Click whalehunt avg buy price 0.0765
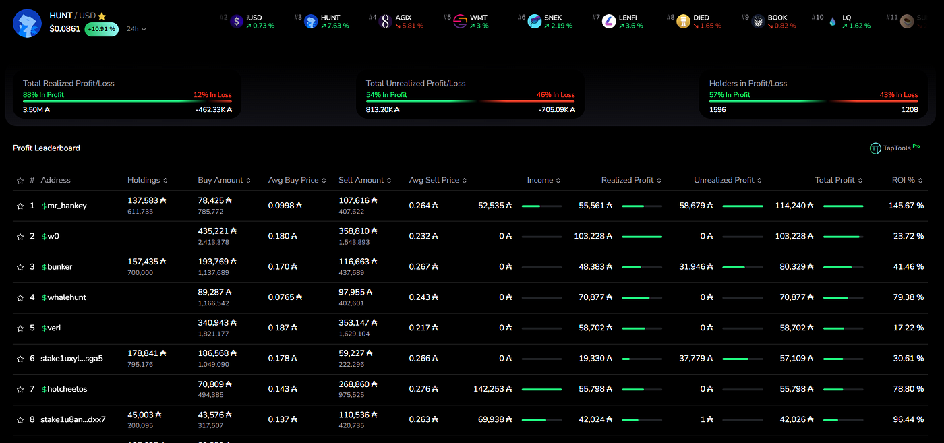The image size is (944, 443). tap(286, 297)
